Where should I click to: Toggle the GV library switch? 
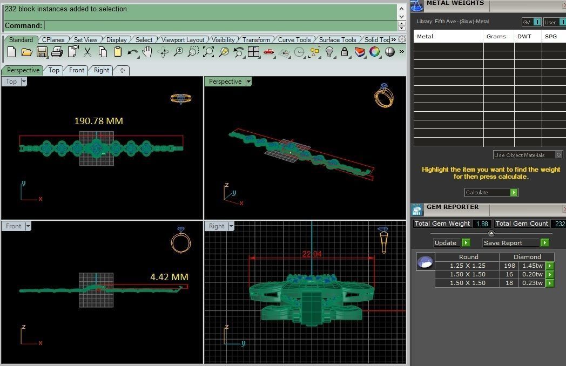point(537,22)
